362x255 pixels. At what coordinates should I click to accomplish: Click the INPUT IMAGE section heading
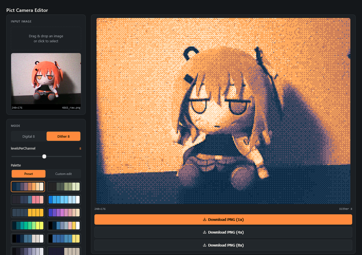(x=21, y=21)
